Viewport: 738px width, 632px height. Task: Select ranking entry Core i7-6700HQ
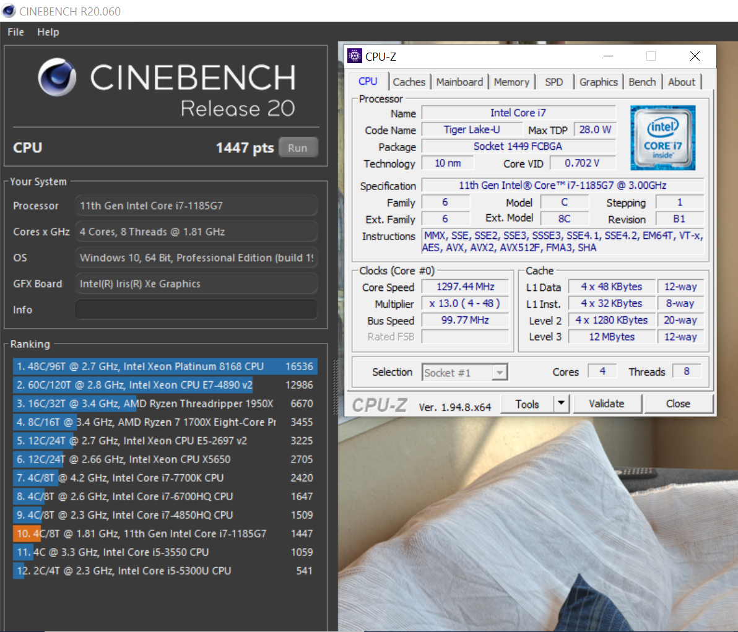(165, 496)
